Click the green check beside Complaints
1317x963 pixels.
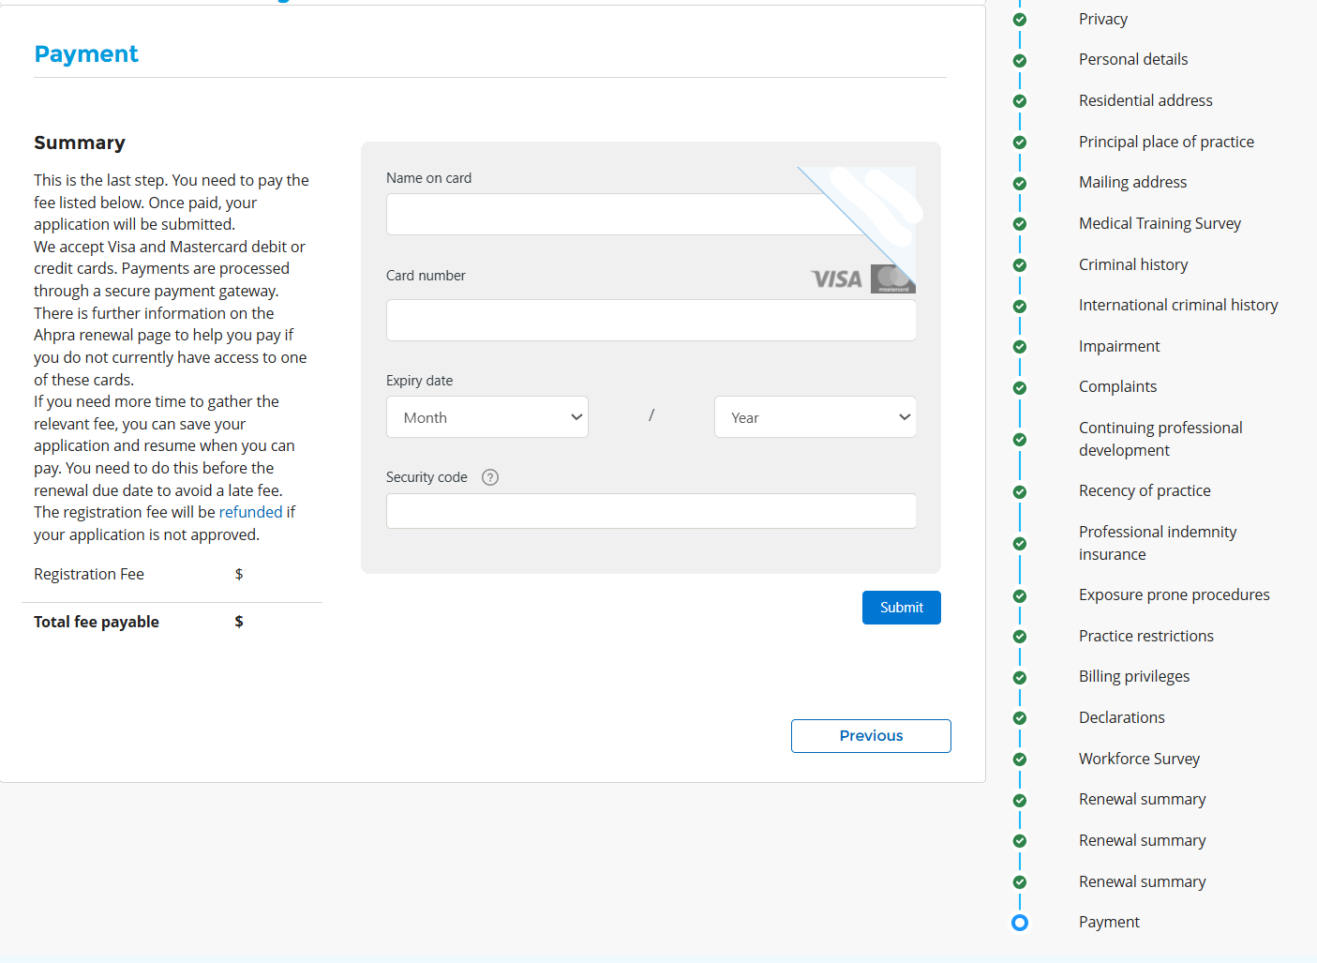(x=1020, y=388)
